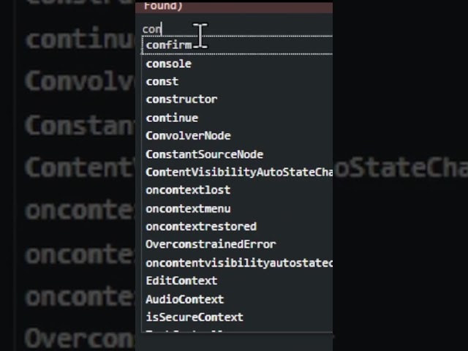Select the 'constructor' autocomplete entry
This screenshot has width=468, height=351.
point(181,99)
